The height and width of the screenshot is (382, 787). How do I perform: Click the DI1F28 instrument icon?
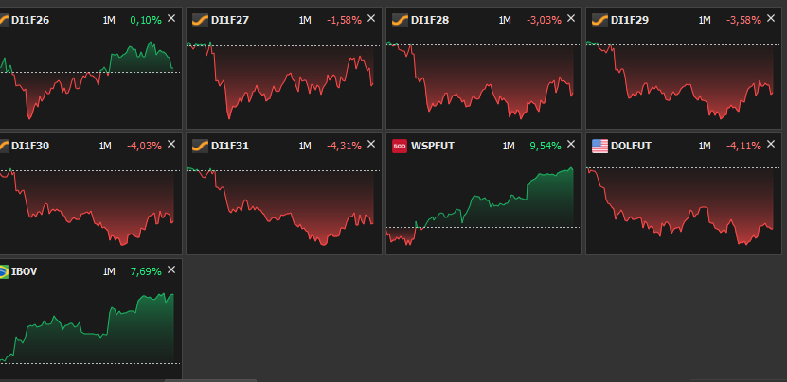(399, 20)
